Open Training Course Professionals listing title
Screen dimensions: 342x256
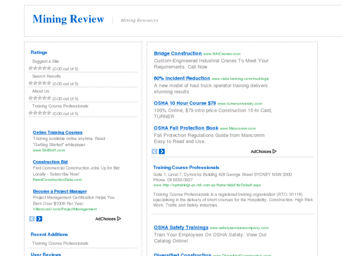point(186,167)
